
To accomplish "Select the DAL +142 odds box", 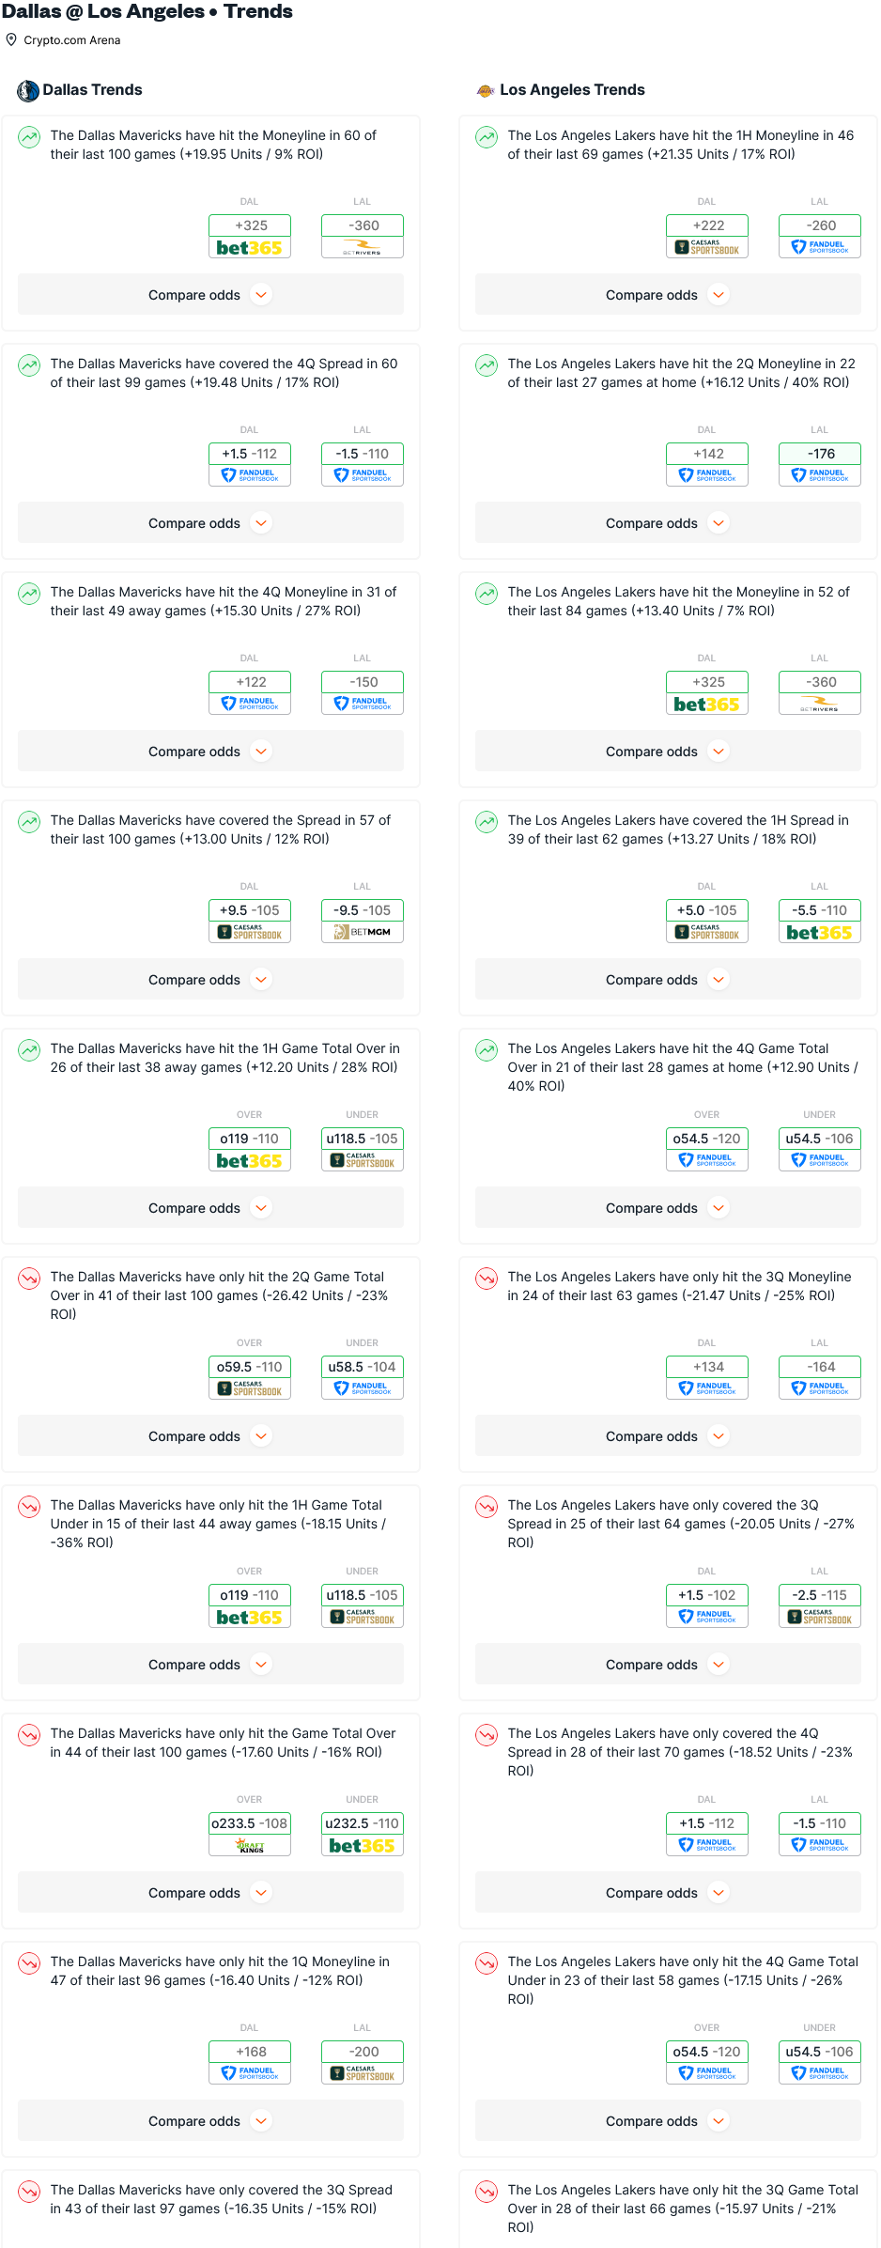I will point(707,454).
